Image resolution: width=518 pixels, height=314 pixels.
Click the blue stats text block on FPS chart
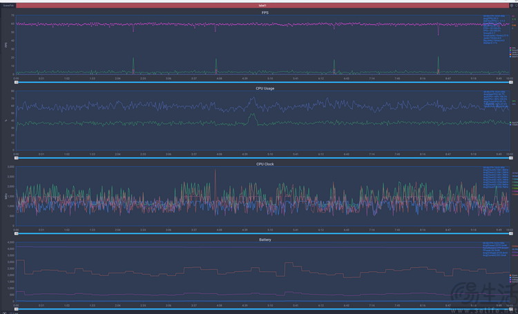(x=495, y=30)
